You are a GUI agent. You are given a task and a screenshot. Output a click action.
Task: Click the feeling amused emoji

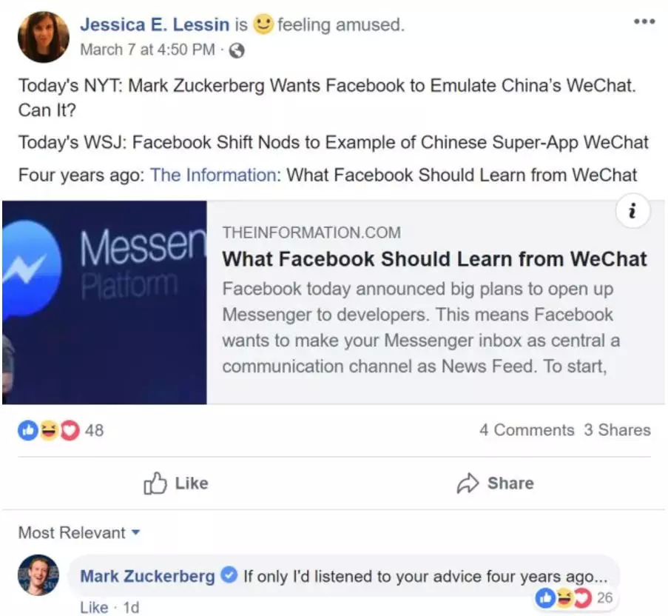click(263, 24)
